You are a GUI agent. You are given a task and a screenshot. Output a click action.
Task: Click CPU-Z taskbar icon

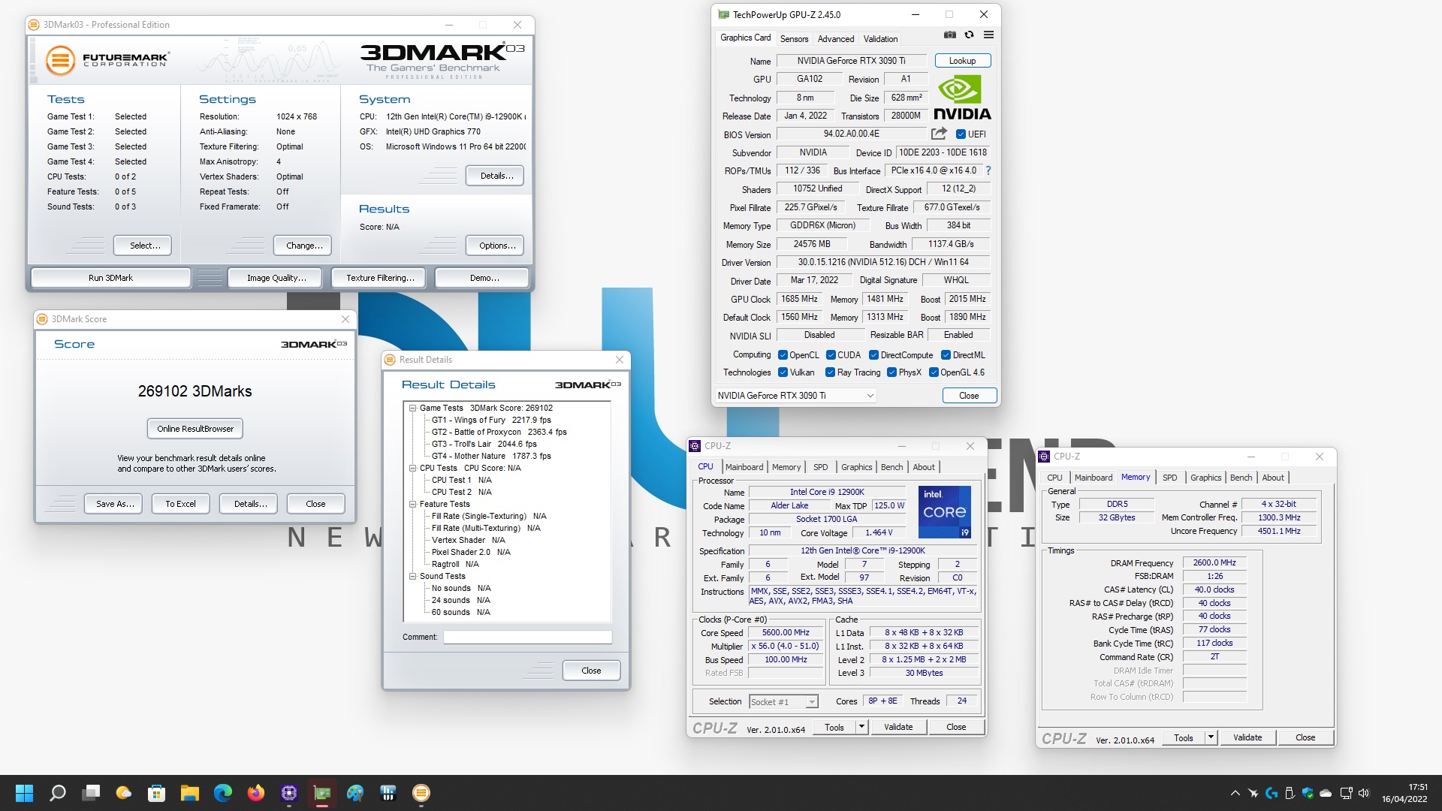pyautogui.click(x=289, y=793)
